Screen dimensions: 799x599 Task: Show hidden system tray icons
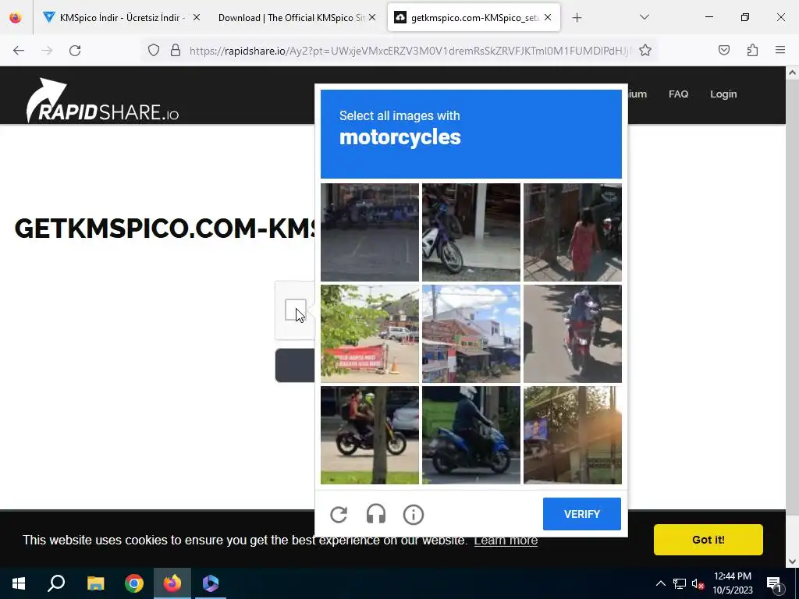coord(660,583)
